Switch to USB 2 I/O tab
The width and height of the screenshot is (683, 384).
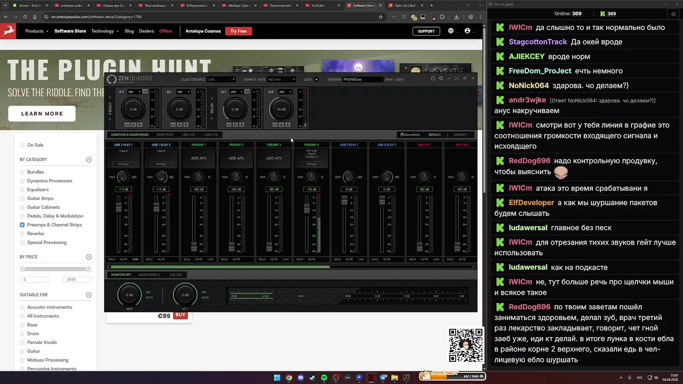click(x=211, y=135)
